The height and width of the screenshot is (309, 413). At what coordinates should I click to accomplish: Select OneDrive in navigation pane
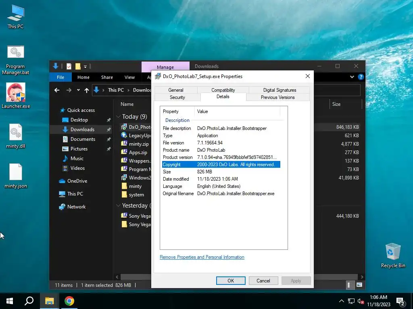tap(77, 181)
